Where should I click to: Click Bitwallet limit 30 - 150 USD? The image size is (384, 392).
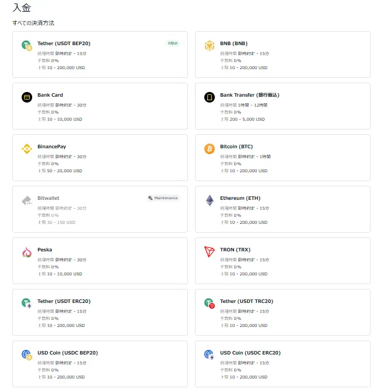[56, 222]
